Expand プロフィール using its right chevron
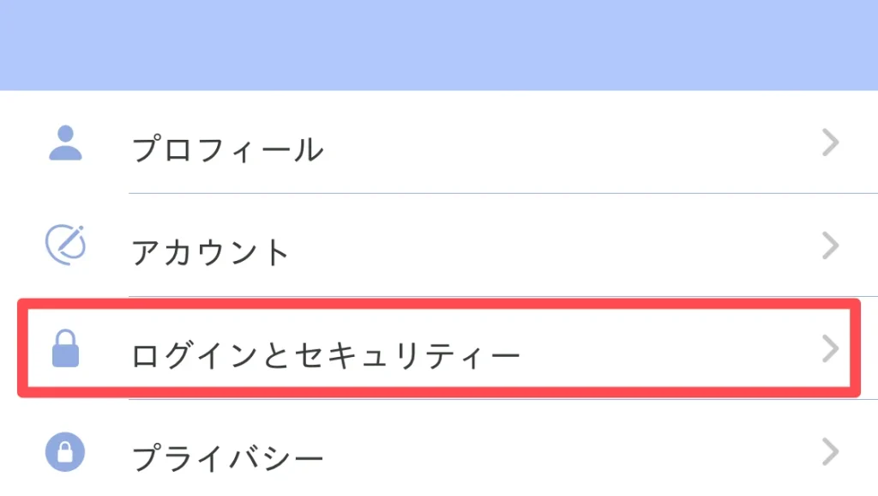 click(x=830, y=142)
